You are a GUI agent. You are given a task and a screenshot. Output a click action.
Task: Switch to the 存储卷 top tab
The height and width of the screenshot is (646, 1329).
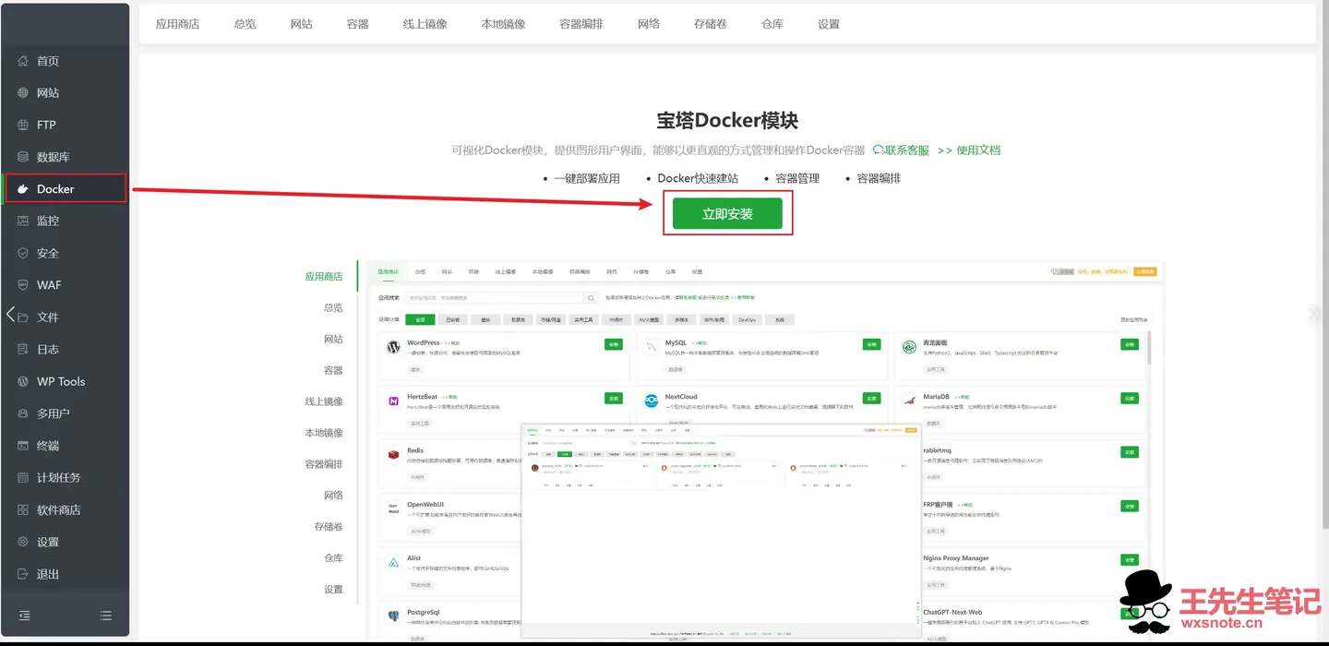point(711,24)
